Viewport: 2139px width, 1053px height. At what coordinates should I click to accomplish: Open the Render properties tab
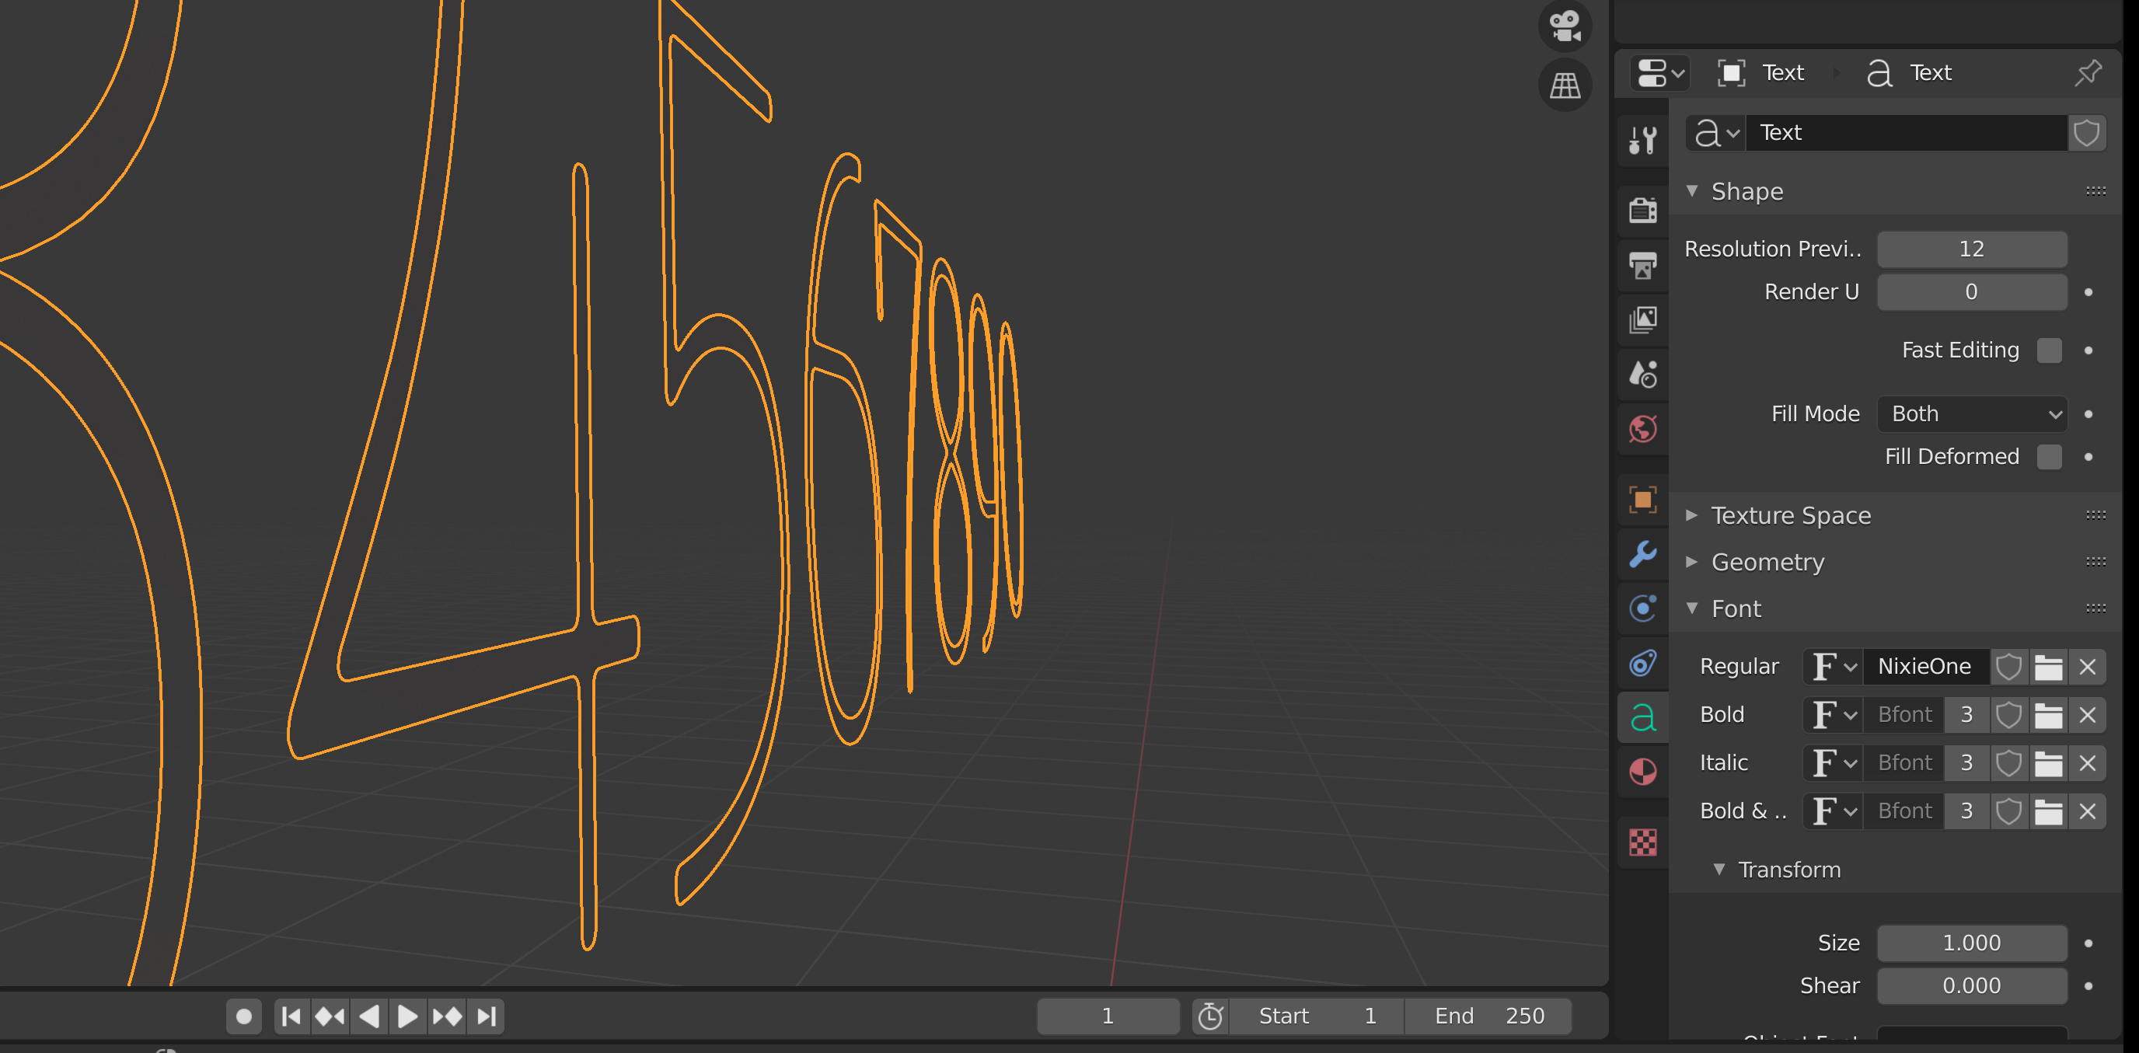pos(1642,209)
